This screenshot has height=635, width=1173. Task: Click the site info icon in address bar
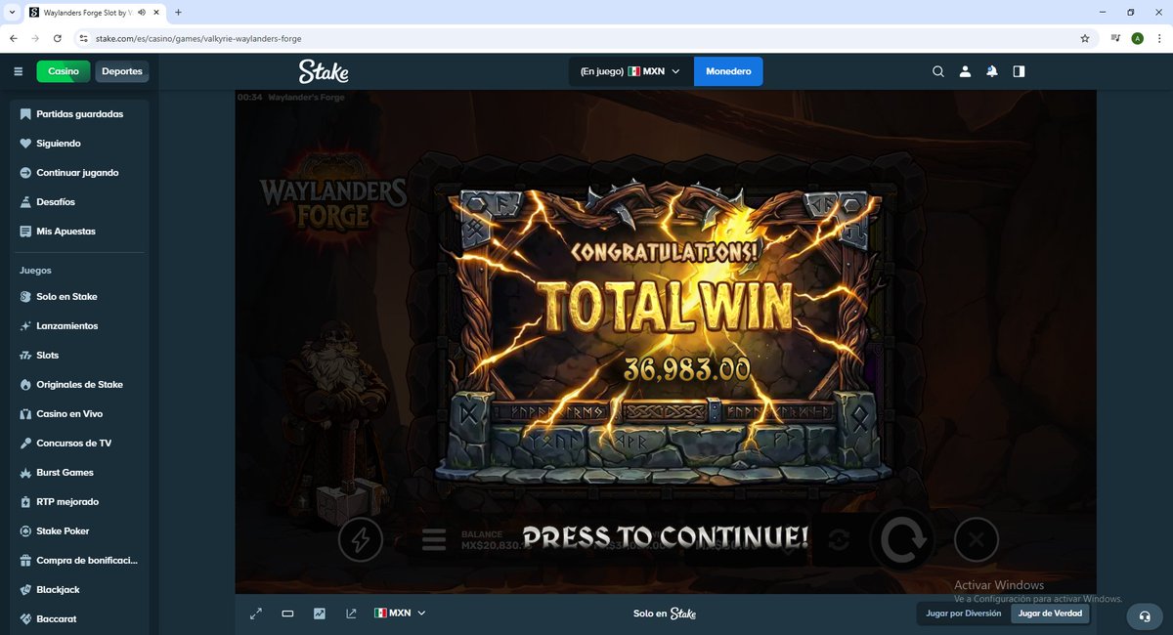click(x=84, y=39)
